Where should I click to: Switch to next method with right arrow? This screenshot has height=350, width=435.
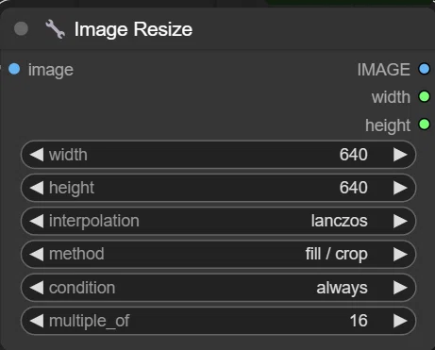pos(400,254)
